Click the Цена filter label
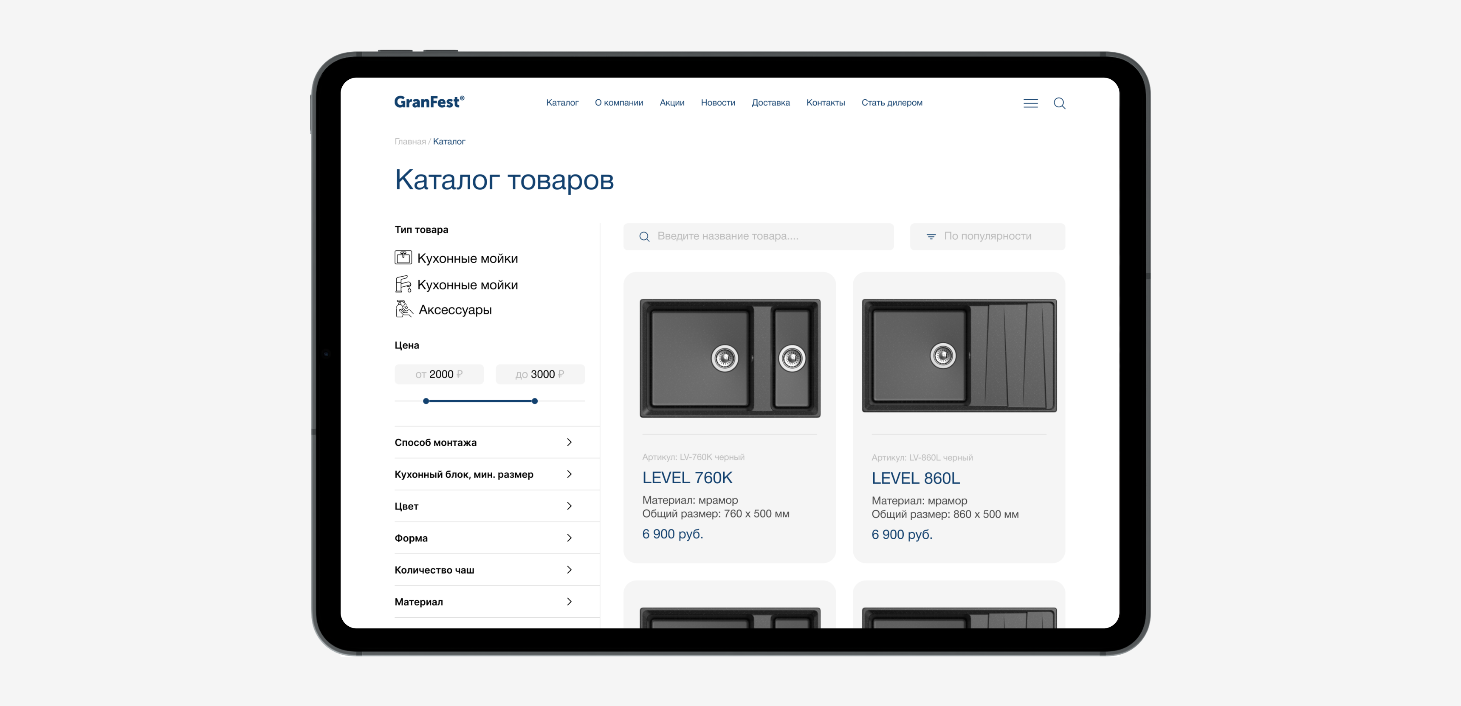 point(406,345)
